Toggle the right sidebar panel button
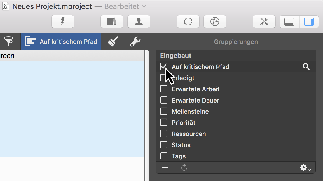The height and width of the screenshot is (181, 323). pos(309,22)
